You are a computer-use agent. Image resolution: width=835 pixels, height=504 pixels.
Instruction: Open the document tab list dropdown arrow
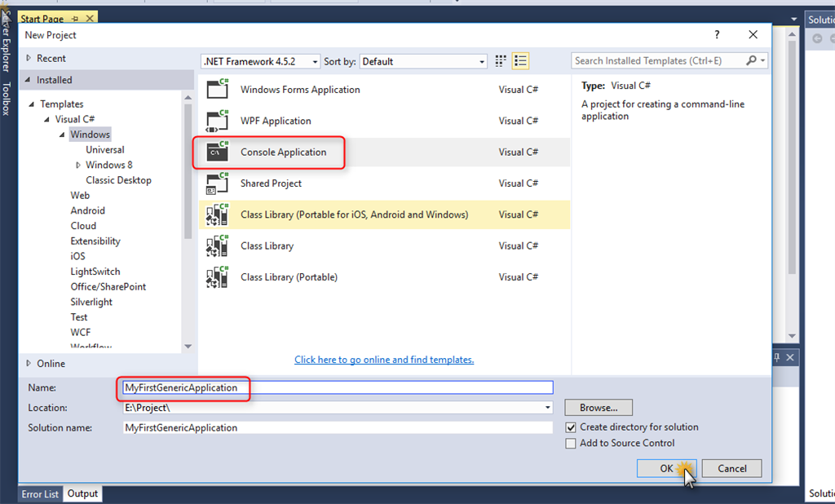pos(794,20)
